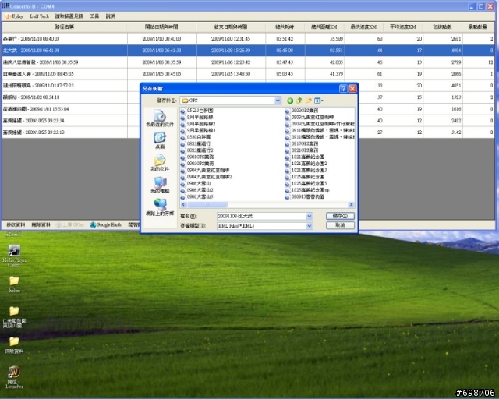Open My Computer in the places bar

coord(160,185)
